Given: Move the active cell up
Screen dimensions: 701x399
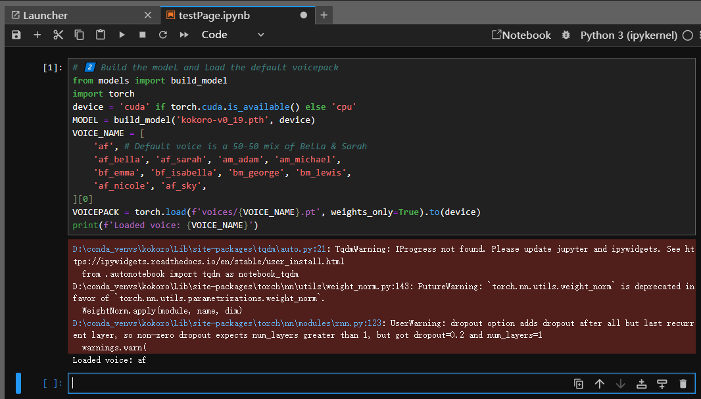Looking at the screenshot, I should (599, 384).
